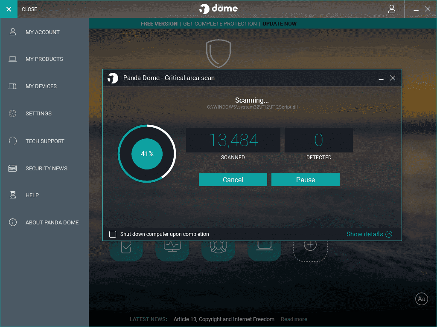This screenshot has height=327, width=437.
Task: Click the About Panda Dome info icon
Action: click(x=12, y=222)
